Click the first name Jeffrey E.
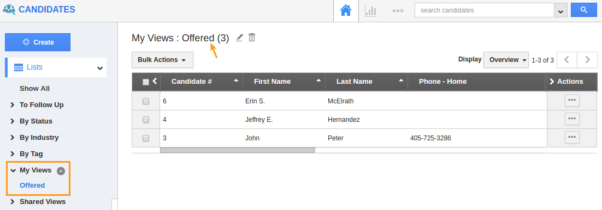The height and width of the screenshot is (210, 602). tap(259, 120)
